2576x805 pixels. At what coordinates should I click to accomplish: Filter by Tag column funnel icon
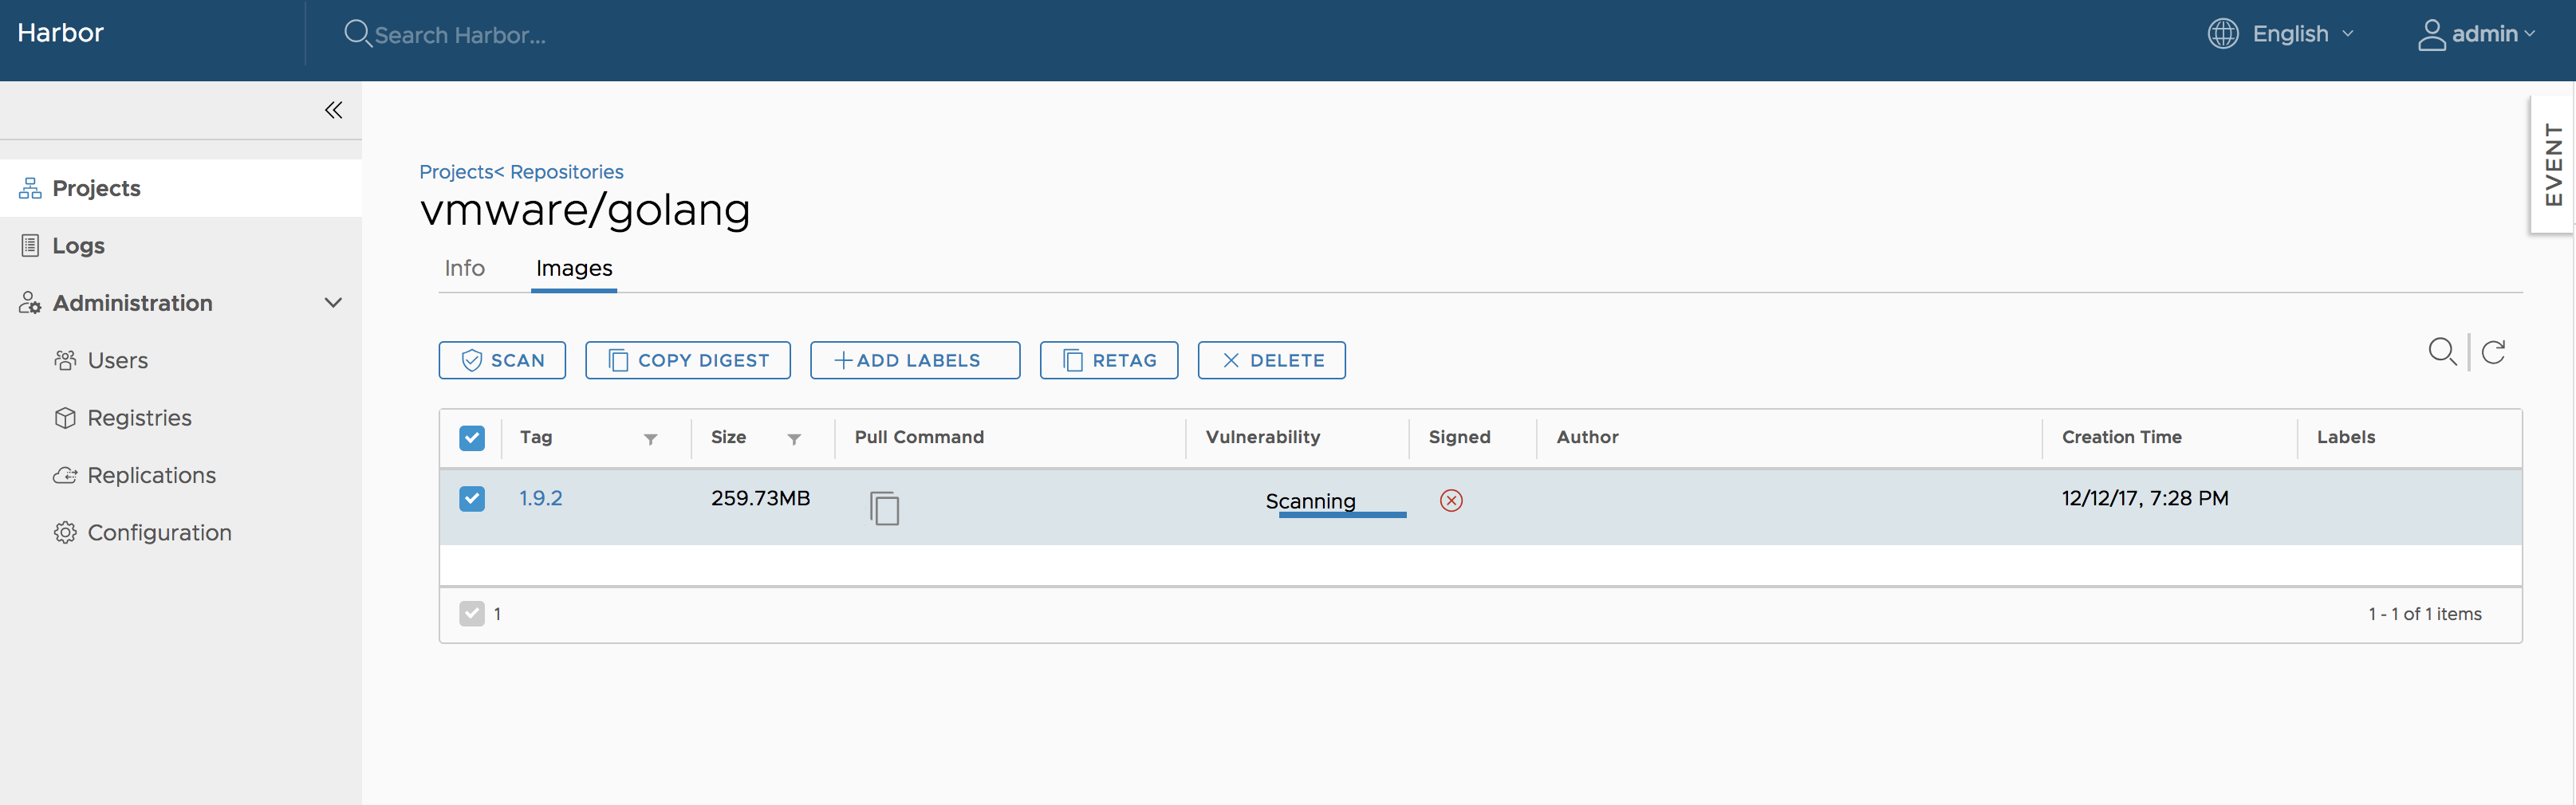tap(650, 439)
